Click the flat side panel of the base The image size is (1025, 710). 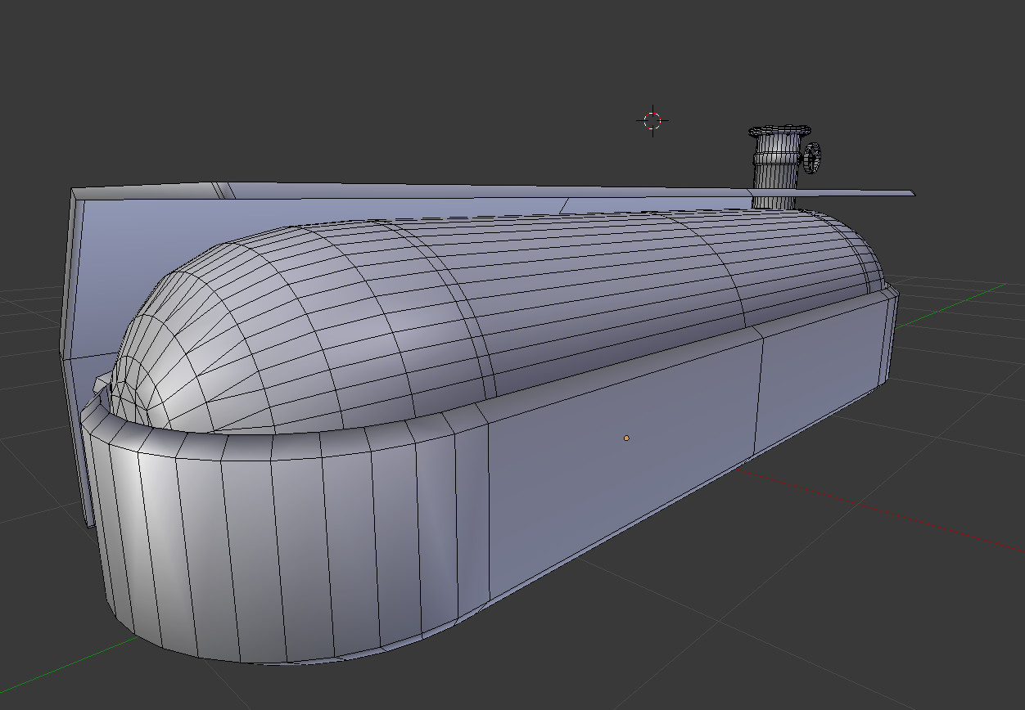pyautogui.click(x=622, y=458)
